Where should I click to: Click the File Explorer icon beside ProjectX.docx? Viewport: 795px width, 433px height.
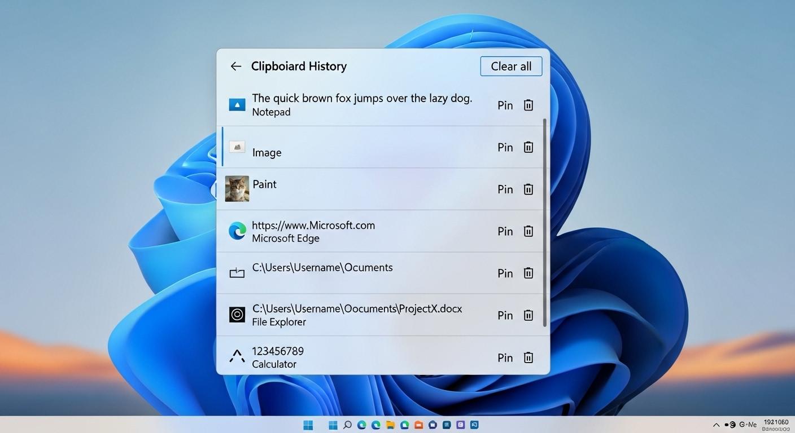point(237,315)
